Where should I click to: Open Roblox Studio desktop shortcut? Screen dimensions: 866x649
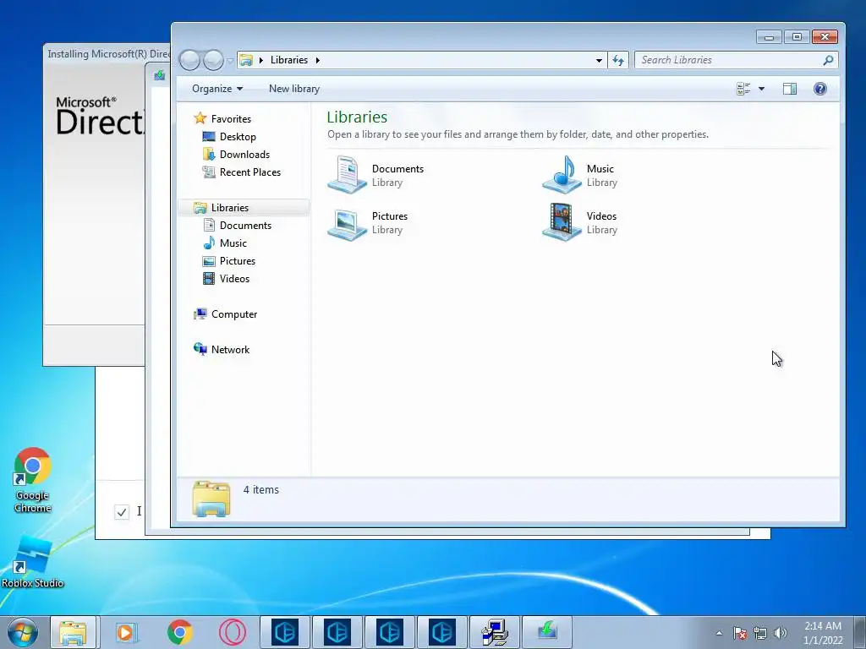click(33, 562)
